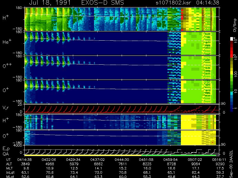Click the O++ panel label
The image size is (238, 178).
tap(7, 66)
